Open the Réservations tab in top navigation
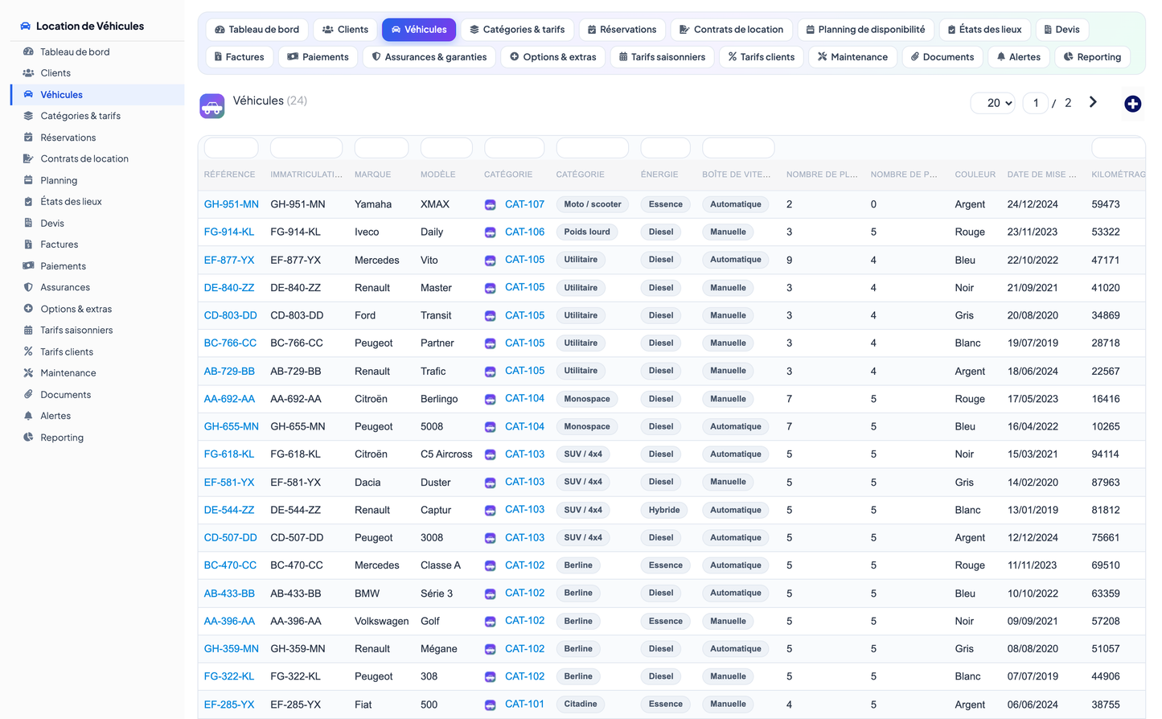The image size is (1162, 719). coord(622,30)
